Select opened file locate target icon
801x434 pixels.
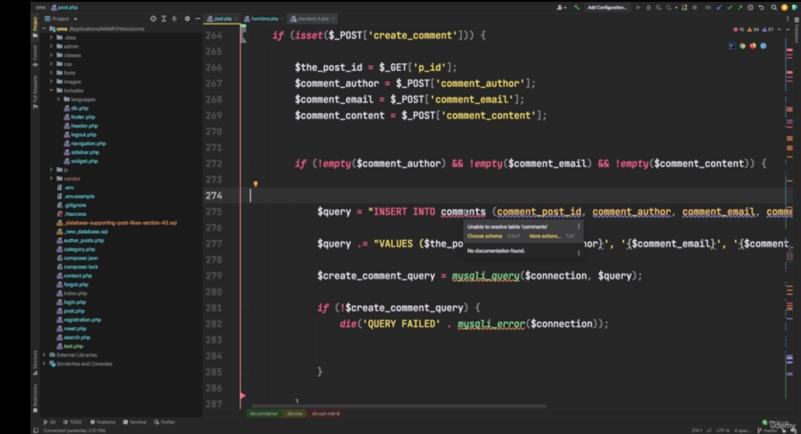153,19
